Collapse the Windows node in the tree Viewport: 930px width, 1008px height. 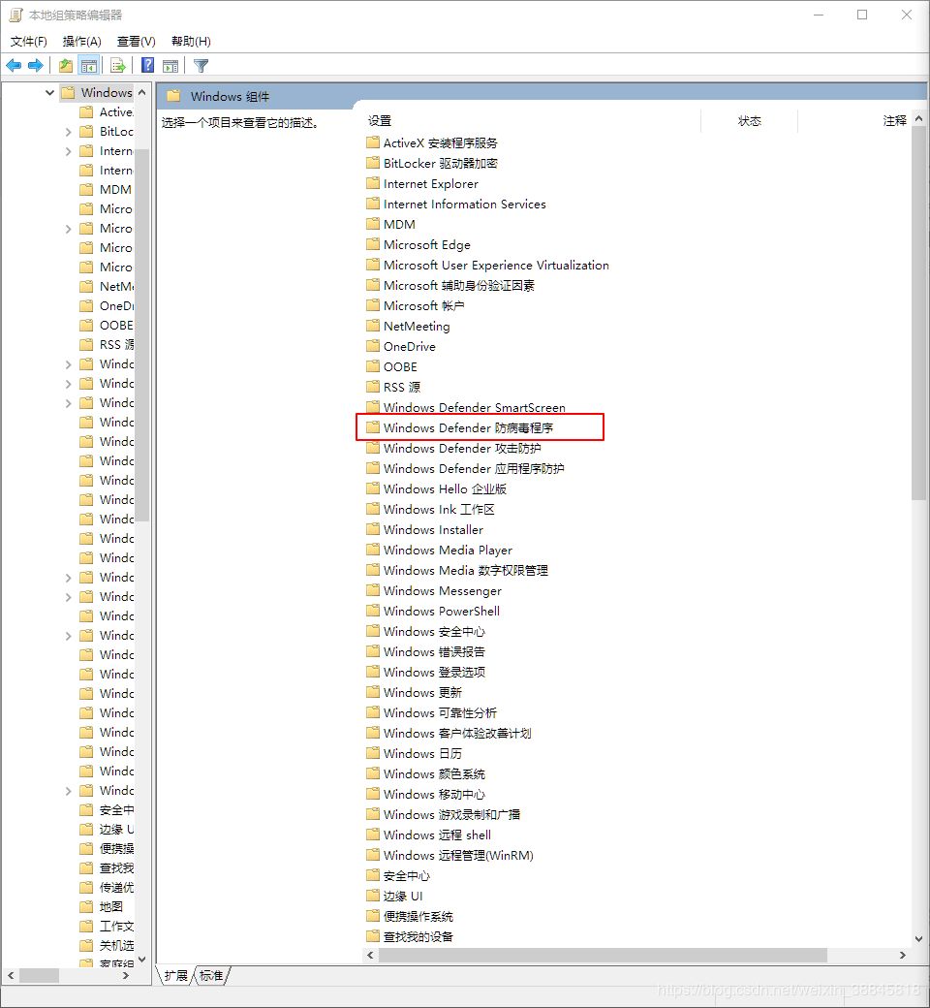pyautogui.click(x=49, y=93)
